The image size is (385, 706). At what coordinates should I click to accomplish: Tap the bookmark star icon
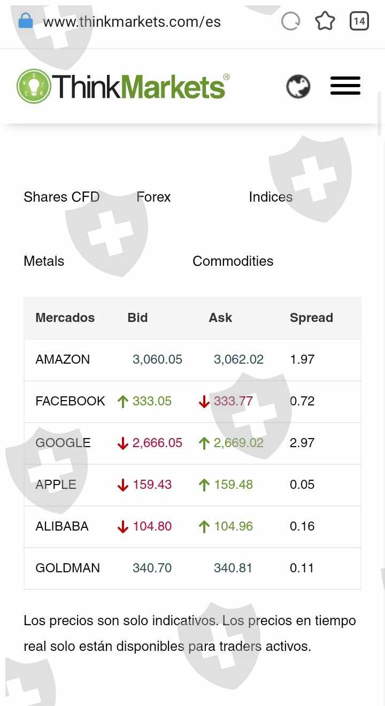click(325, 21)
